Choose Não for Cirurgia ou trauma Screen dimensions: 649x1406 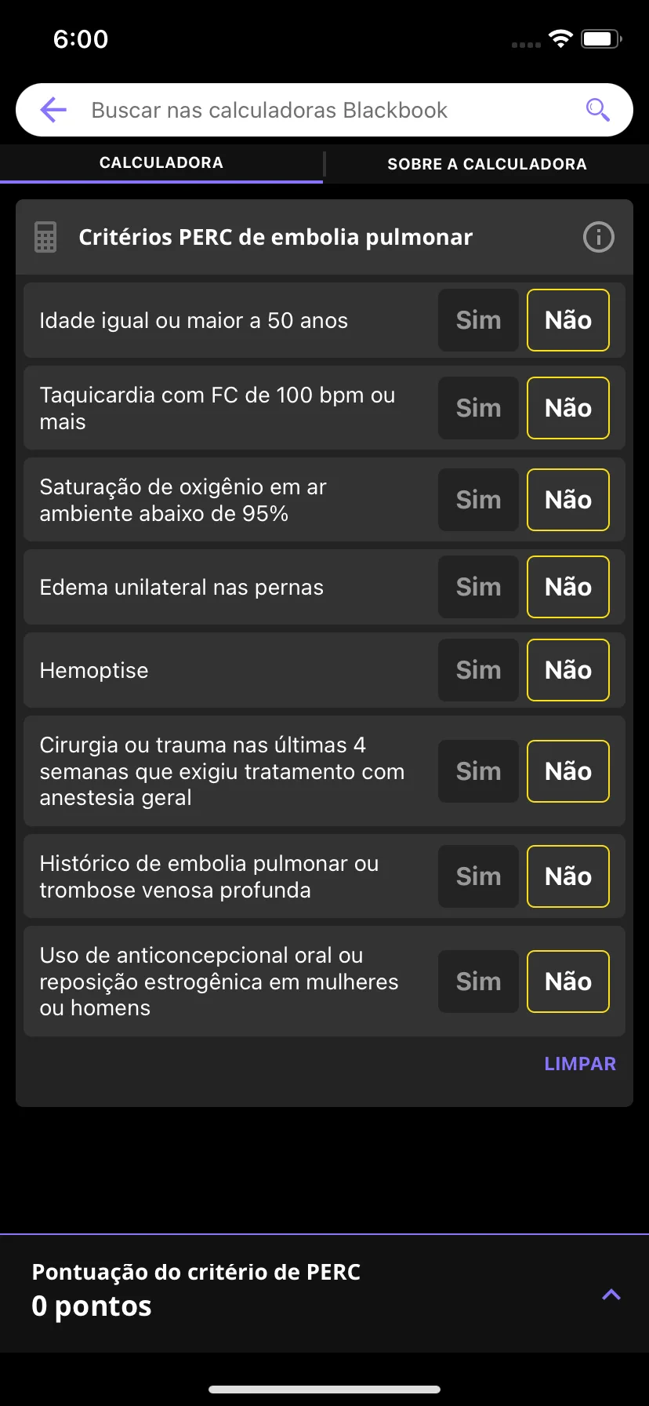click(x=568, y=771)
